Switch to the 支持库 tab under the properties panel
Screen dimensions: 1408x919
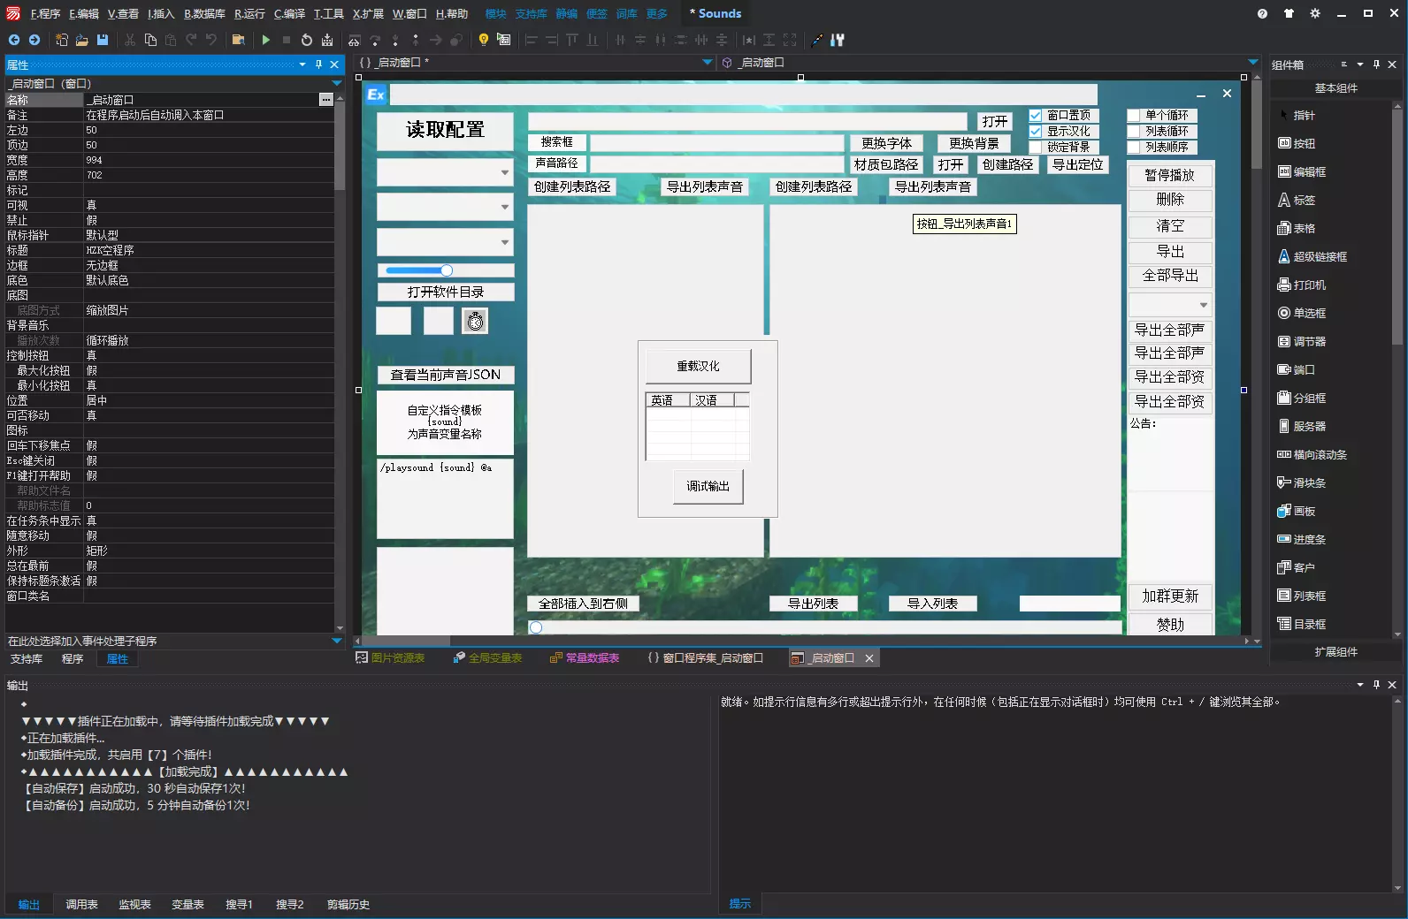click(27, 659)
